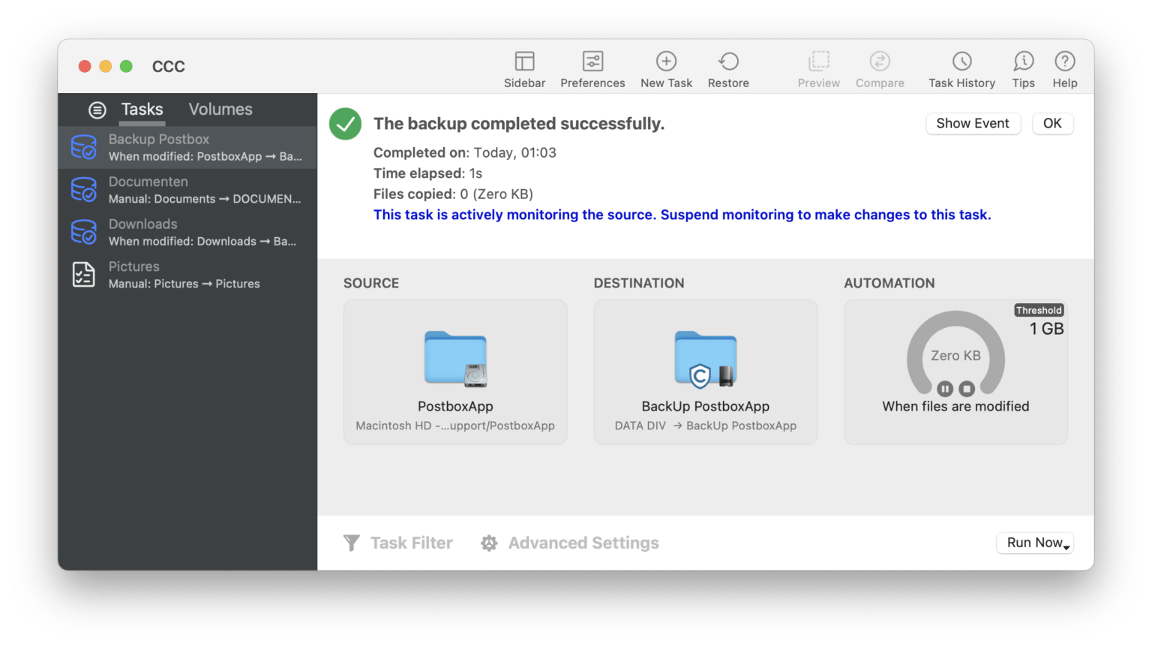Click the "Time elapsed: 1s" line
Viewport: 1152px width, 647px height.
(427, 173)
